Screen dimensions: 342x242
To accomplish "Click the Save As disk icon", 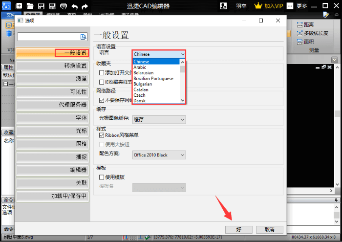I will click(52, 6).
